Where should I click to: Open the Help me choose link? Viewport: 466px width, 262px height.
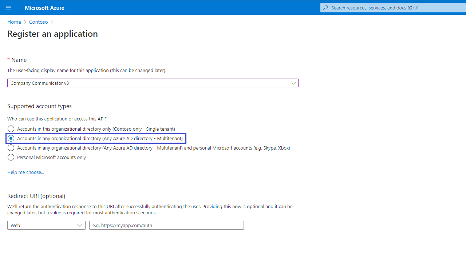[x=26, y=172]
